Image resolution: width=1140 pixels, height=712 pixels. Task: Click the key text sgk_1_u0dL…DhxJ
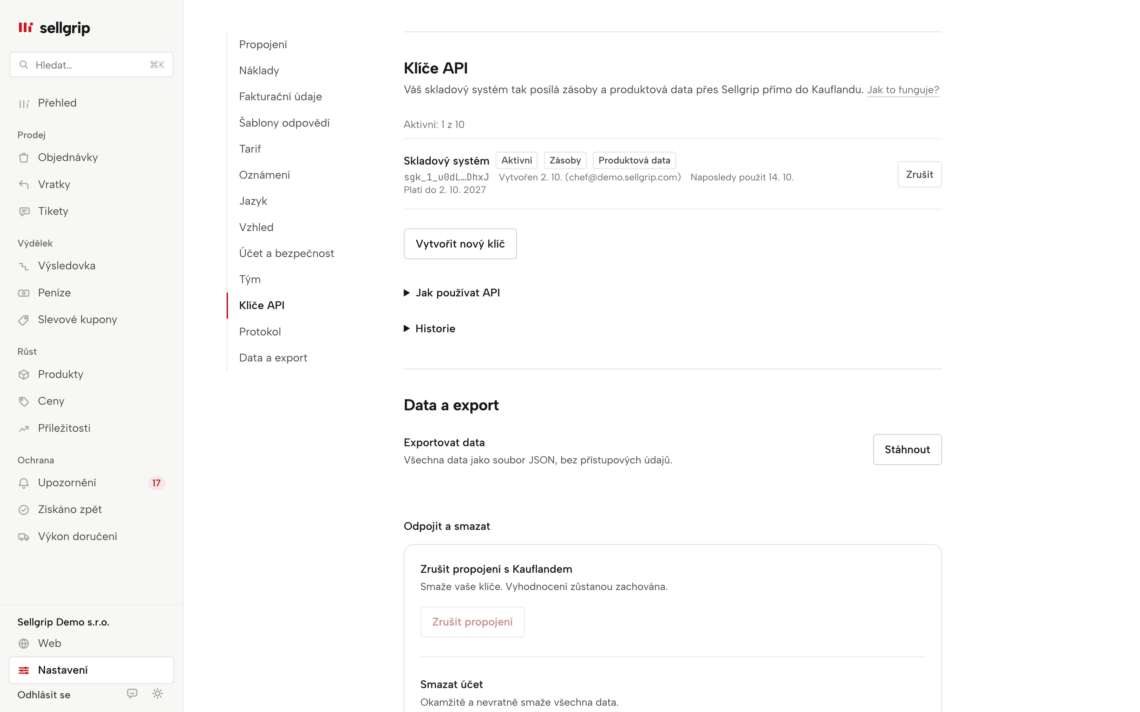click(446, 177)
